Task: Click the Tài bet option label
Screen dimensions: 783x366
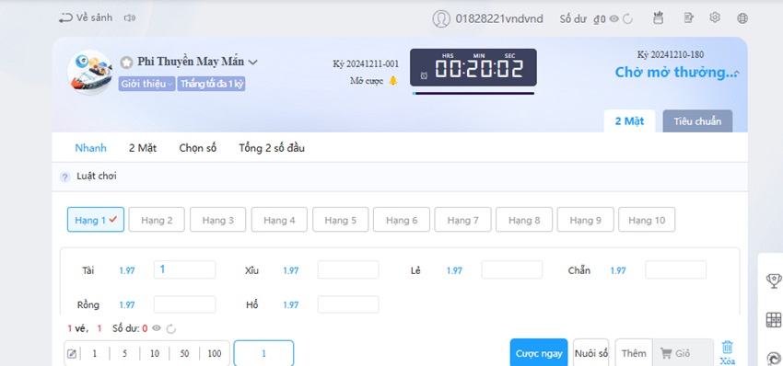Action: point(88,270)
